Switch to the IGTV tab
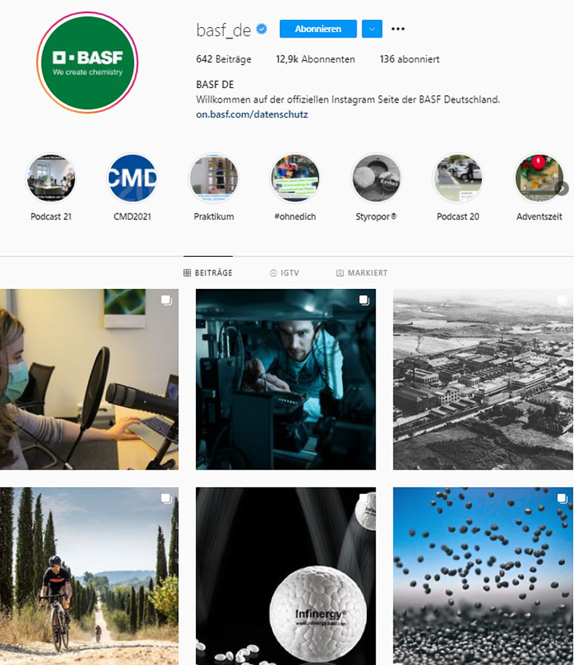 [285, 273]
